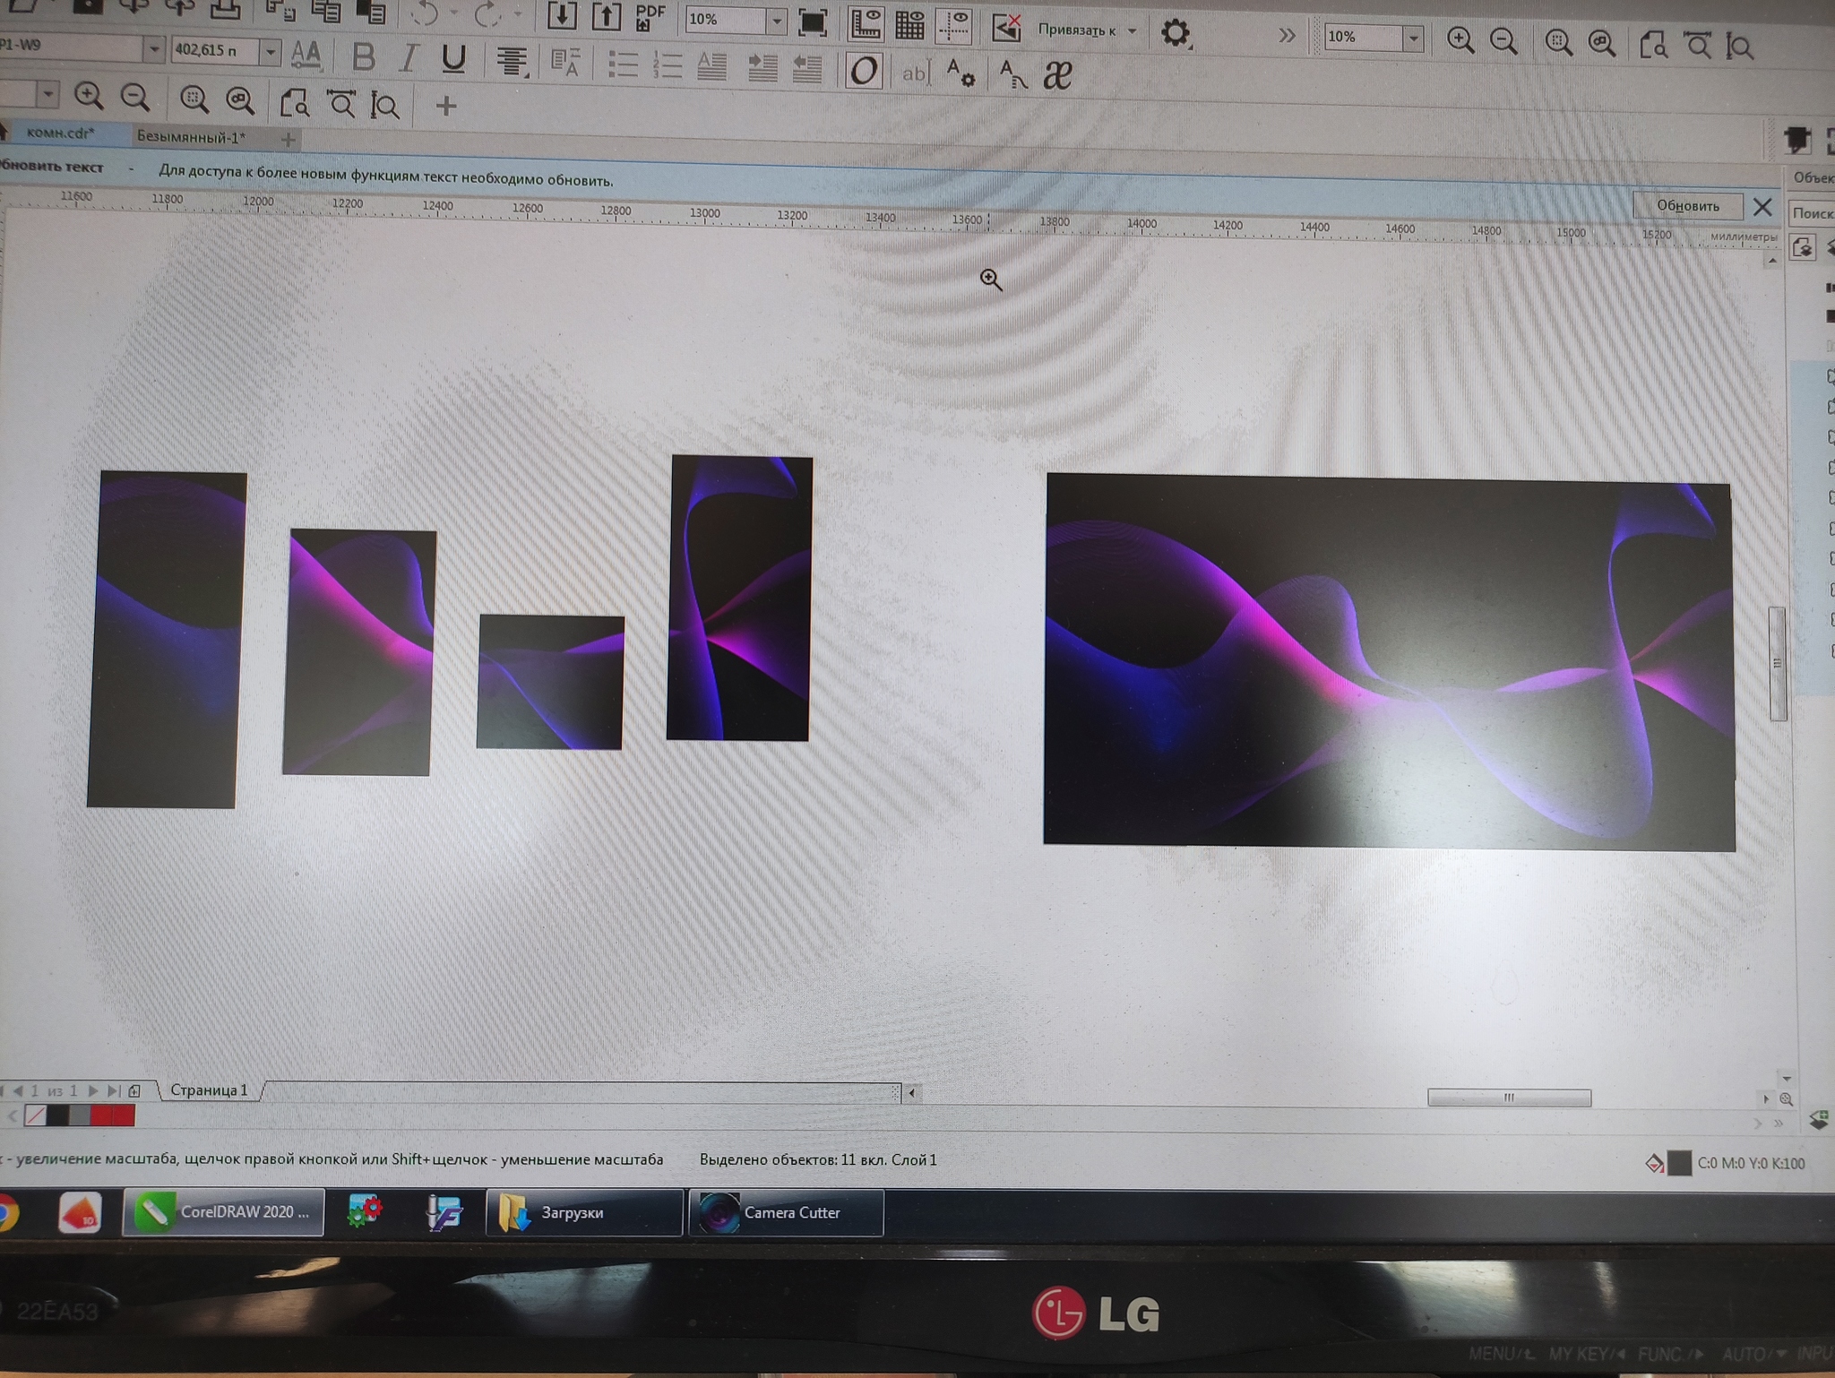
Task: Select the black swatch in document palette
Action: point(57,1115)
